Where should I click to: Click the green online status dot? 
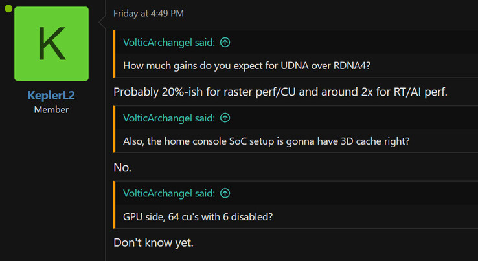(x=8, y=8)
